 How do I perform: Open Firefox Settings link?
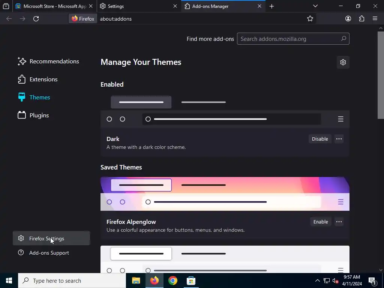click(x=51, y=238)
